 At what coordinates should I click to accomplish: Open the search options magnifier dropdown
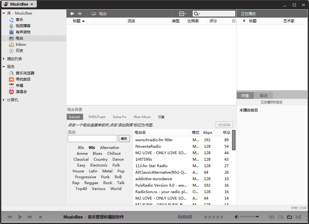(x=197, y=14)
